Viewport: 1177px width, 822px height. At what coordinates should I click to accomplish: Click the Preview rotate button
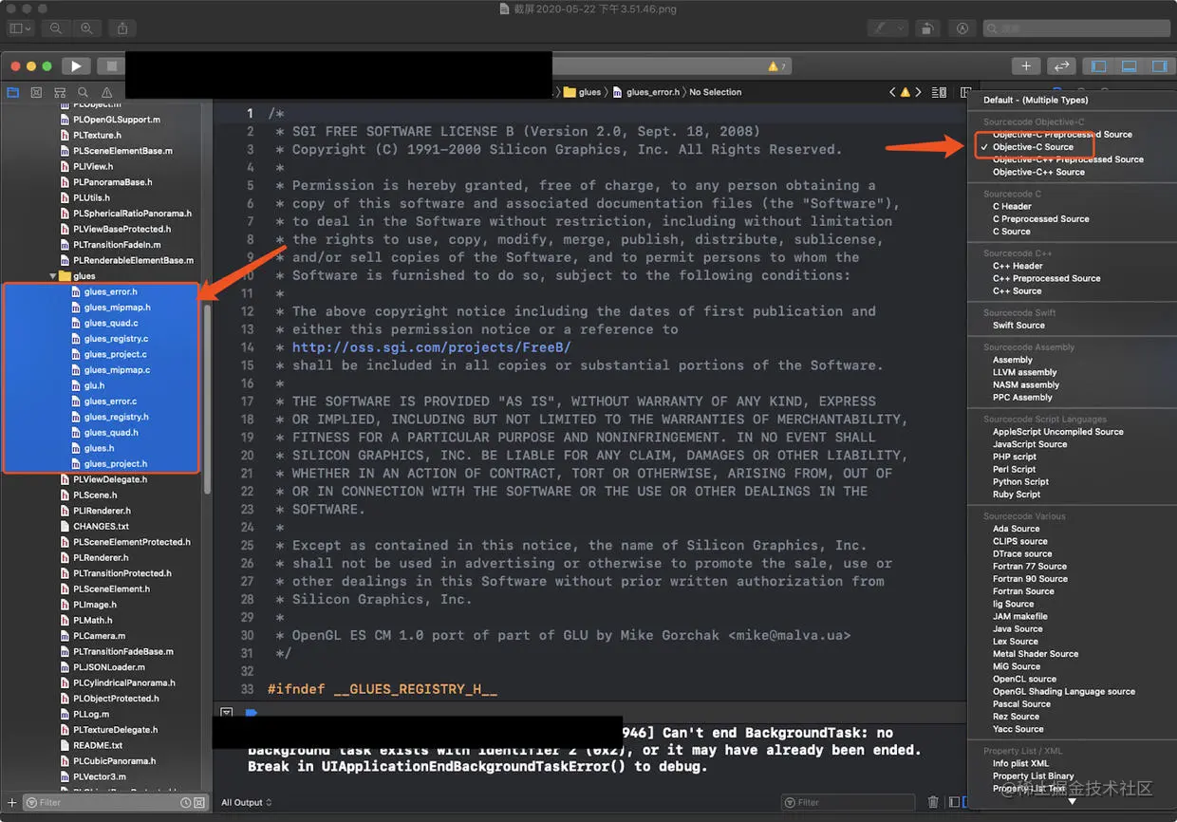[927, 28]
